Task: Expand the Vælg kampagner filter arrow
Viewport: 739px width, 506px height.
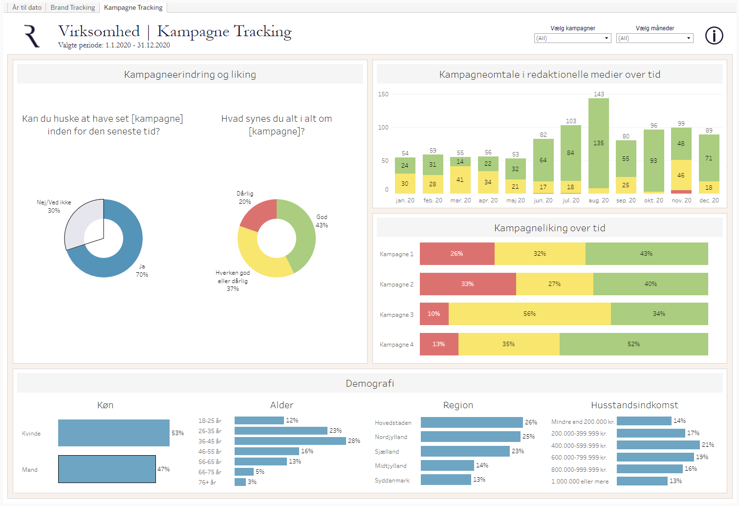Action: click(x=607, y=38)
